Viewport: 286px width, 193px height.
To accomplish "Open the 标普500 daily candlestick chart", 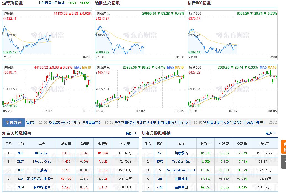I will (x=232, y=89).
